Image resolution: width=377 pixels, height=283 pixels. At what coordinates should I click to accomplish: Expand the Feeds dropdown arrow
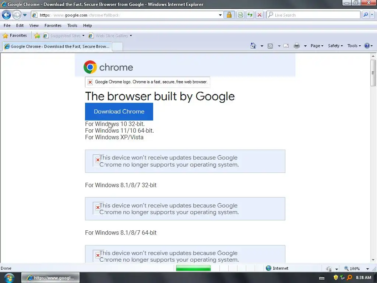[279, 46]
